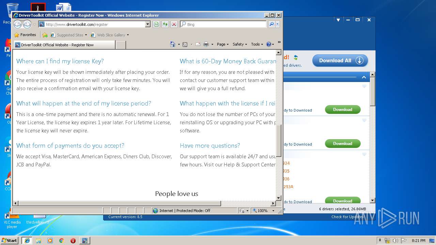Print the page with the printer icon

point(206,44)
